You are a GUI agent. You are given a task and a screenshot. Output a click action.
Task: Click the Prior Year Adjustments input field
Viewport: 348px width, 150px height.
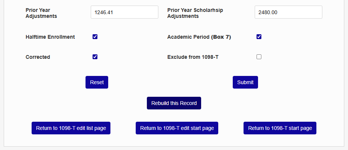tap(124, 12)
